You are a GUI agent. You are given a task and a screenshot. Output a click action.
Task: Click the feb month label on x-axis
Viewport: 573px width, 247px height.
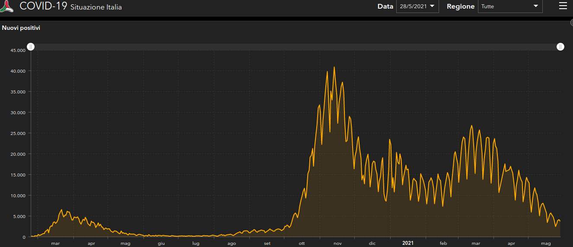pos(443,244)
